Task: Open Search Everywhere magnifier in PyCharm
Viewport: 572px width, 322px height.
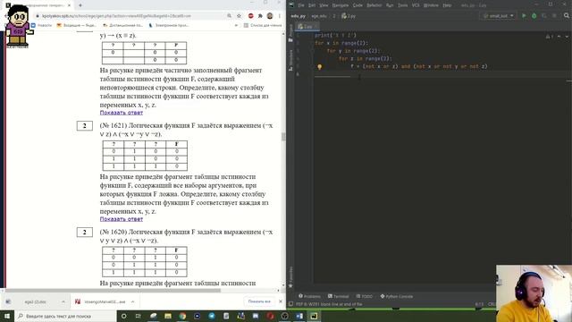Action: (567, 16)
